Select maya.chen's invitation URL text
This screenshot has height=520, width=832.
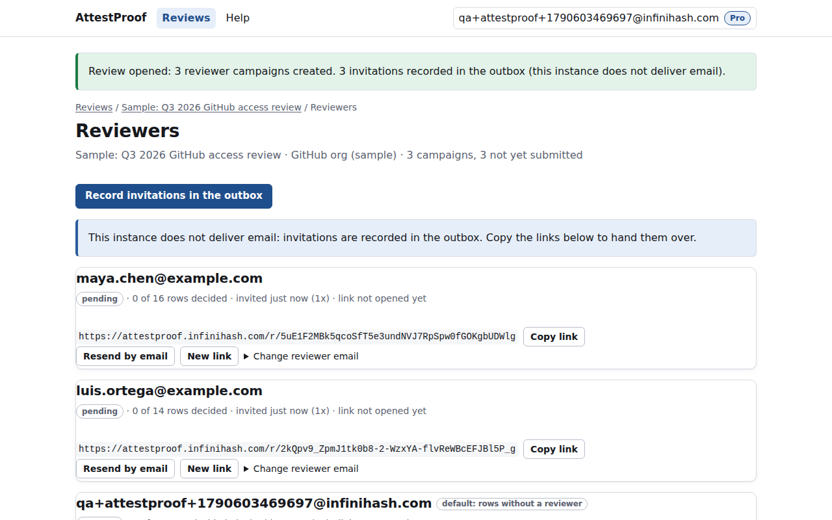coord(297,337)
